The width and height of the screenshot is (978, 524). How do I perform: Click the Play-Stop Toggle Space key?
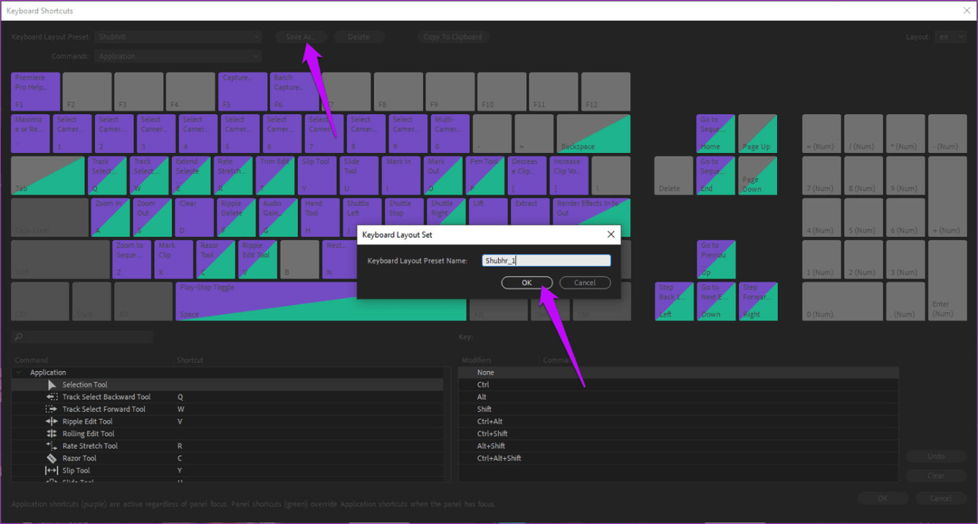pyautogui.click(x=265, y=301)
